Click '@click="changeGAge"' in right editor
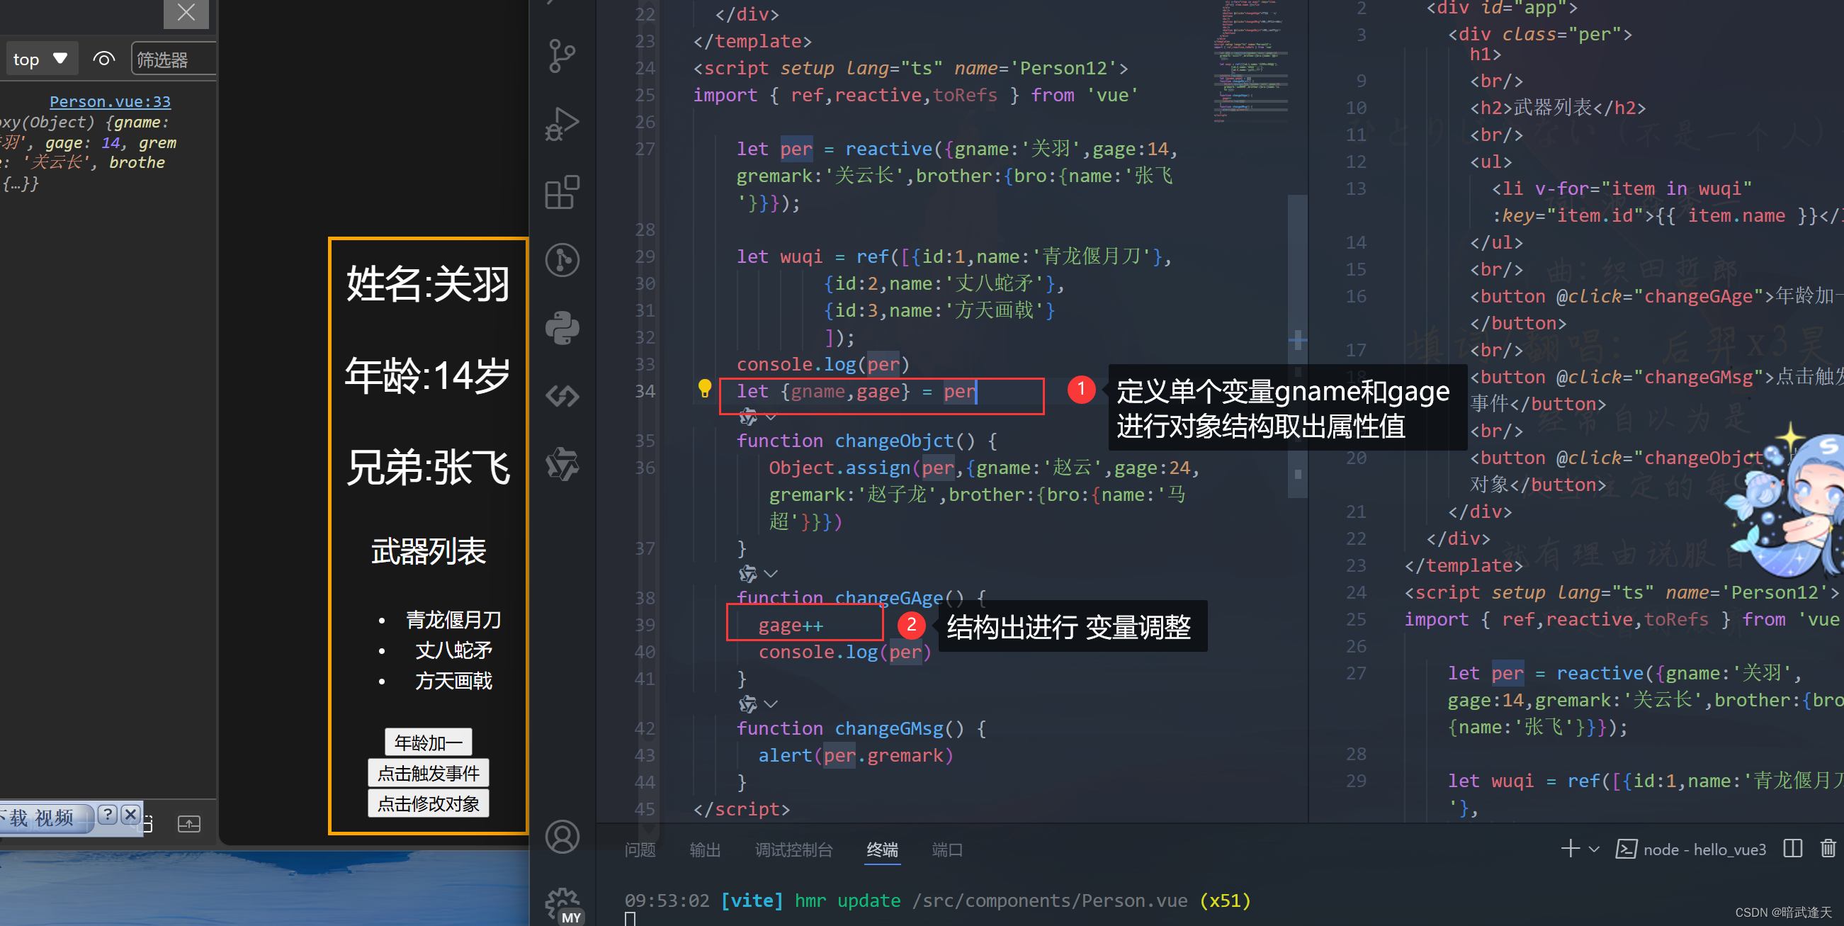This screenshot has height=926, width=1844. click(x=1659, y=296)
